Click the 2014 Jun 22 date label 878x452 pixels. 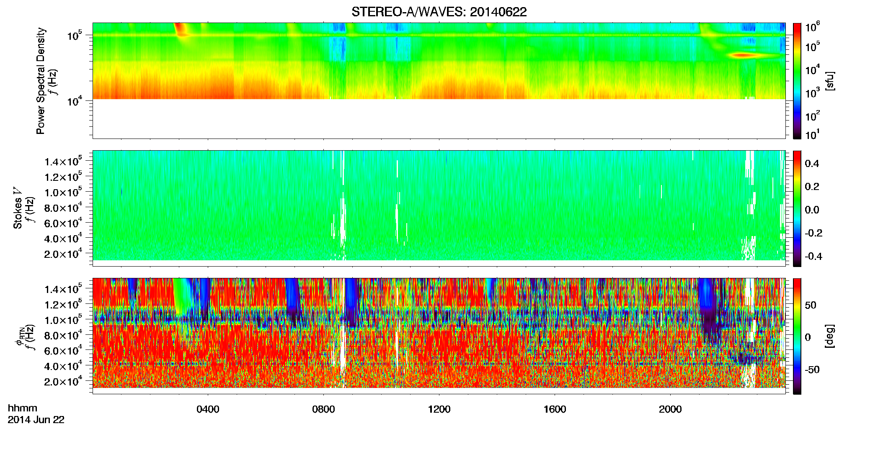pyautogui.click(x=36, y=420)
